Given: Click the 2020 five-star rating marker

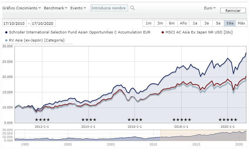Looking at the screenshot, I should tap(228, 120).
